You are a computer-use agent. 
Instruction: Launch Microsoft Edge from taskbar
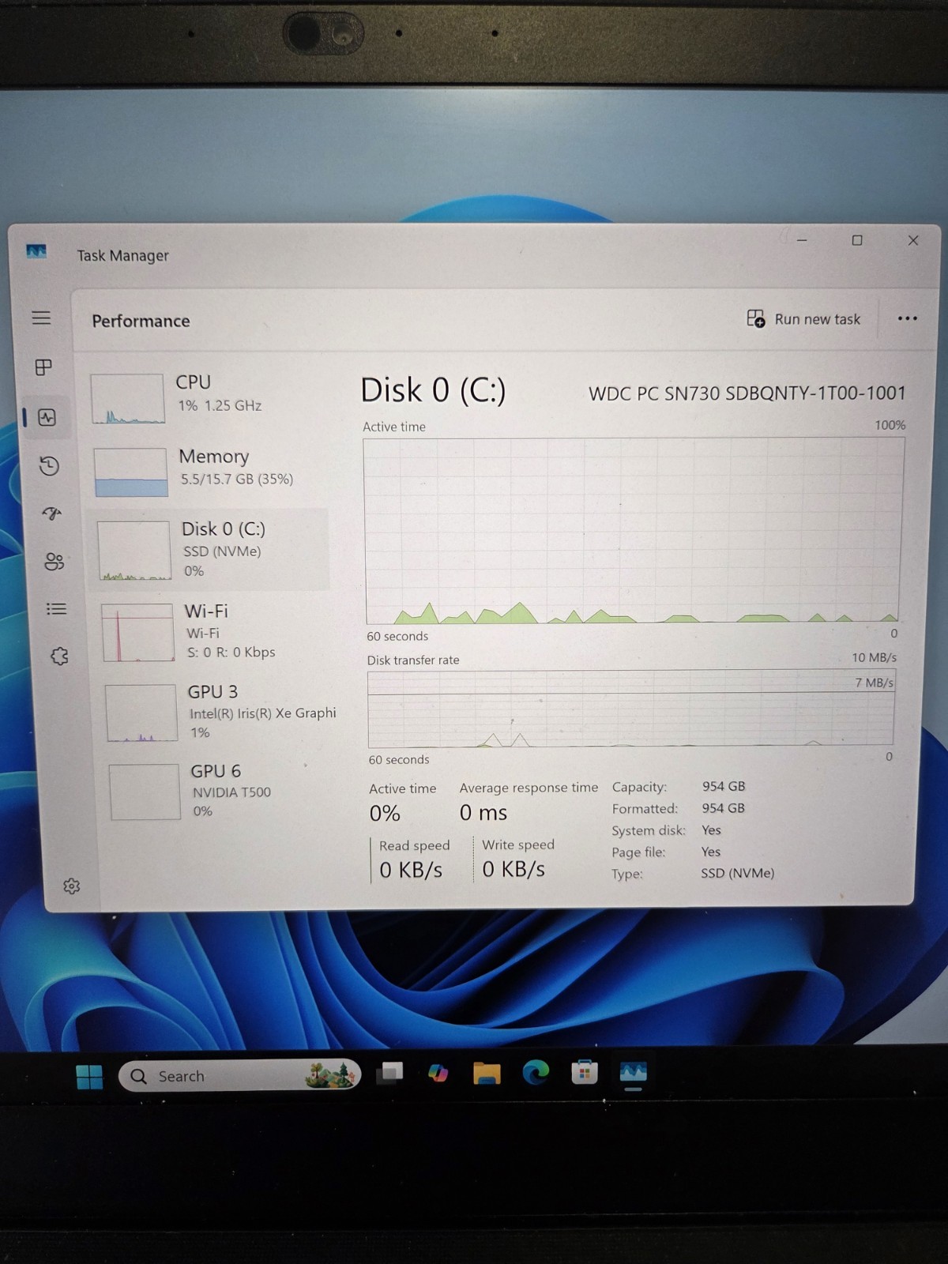536,1072
